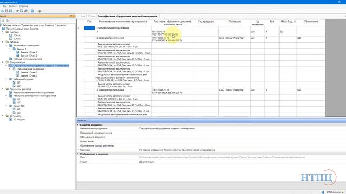
Task: Collapse the 'Результаты расчетов' folder
Action: click(x=3, y=89)
